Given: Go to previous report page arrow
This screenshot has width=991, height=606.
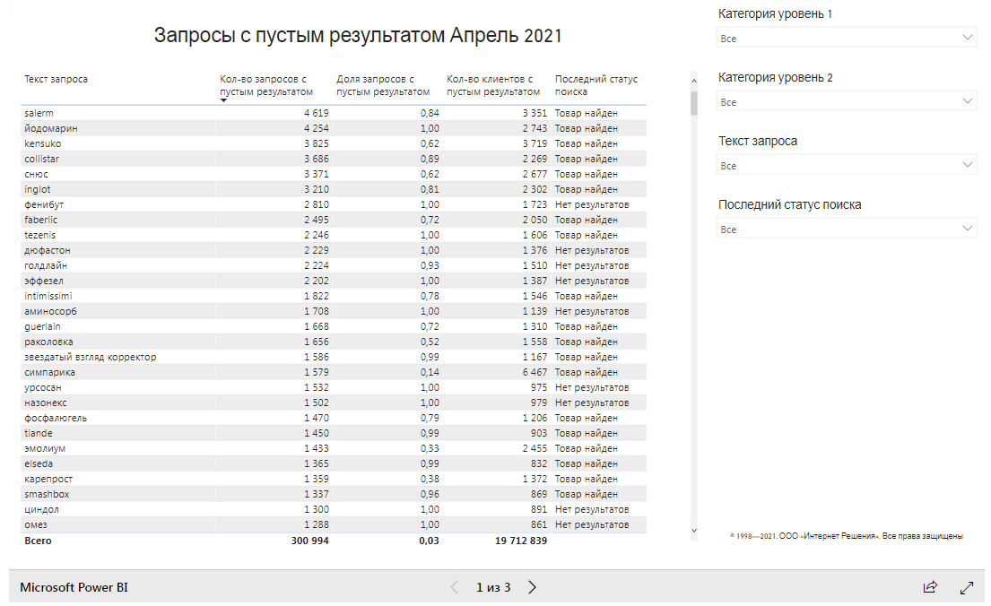Looking at the screenshot, I should (x=455, y=587).
